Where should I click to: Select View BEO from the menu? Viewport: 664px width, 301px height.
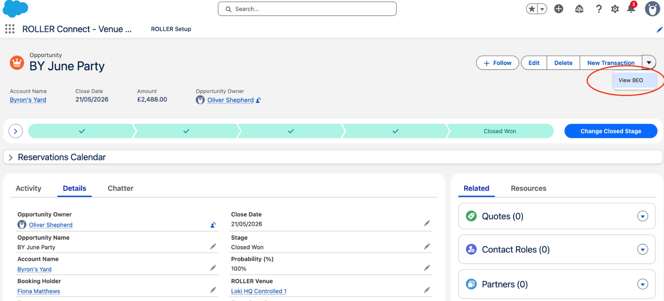coord(634,80)
